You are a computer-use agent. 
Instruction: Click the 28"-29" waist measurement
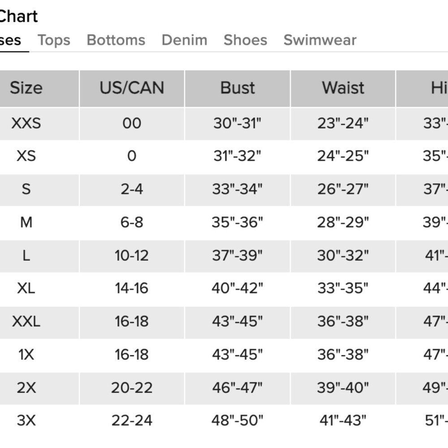pyautogui.click(x=343, y=222)
